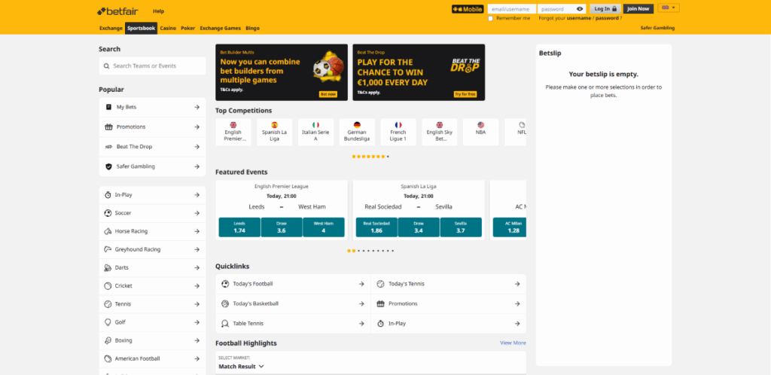Bet on Leeds–West Ham Draw at 3.6
The image size is (771, 375).
tap(282, 227)
